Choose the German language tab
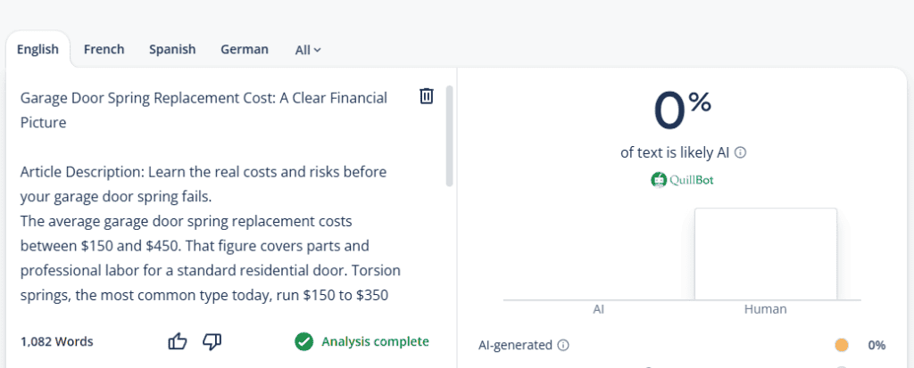Image resolution: width=914 pixels, height=368 pixels. 245,49
